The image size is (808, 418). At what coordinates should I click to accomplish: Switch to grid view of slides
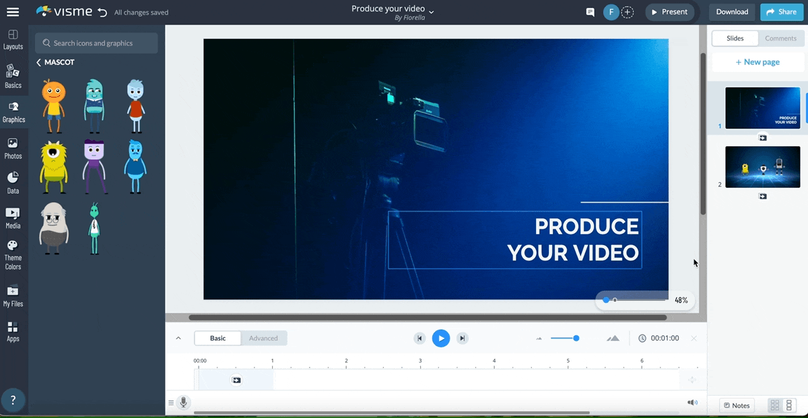point(775,405)
